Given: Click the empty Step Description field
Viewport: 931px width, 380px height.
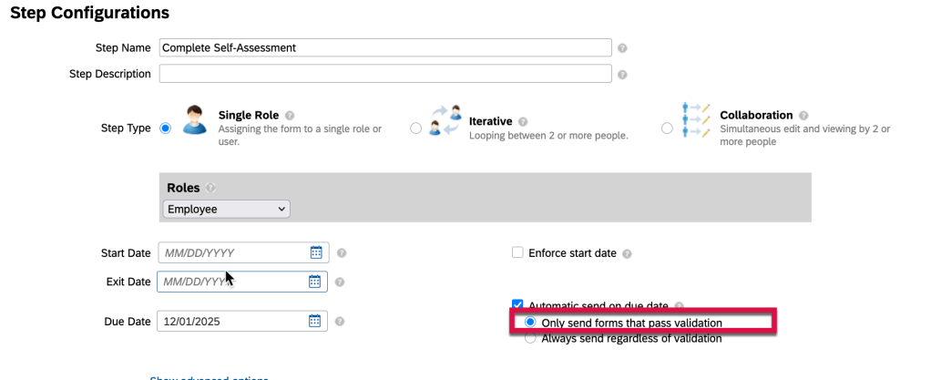Looking at the screenshot, I should click(384, 74).
